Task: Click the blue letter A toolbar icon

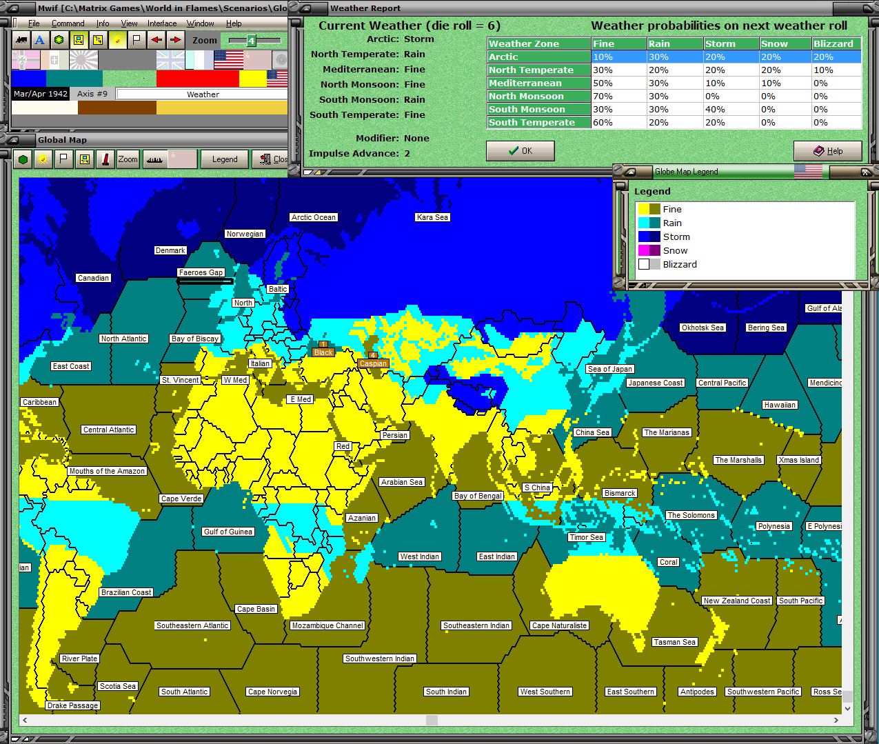Action: point(40,40)
